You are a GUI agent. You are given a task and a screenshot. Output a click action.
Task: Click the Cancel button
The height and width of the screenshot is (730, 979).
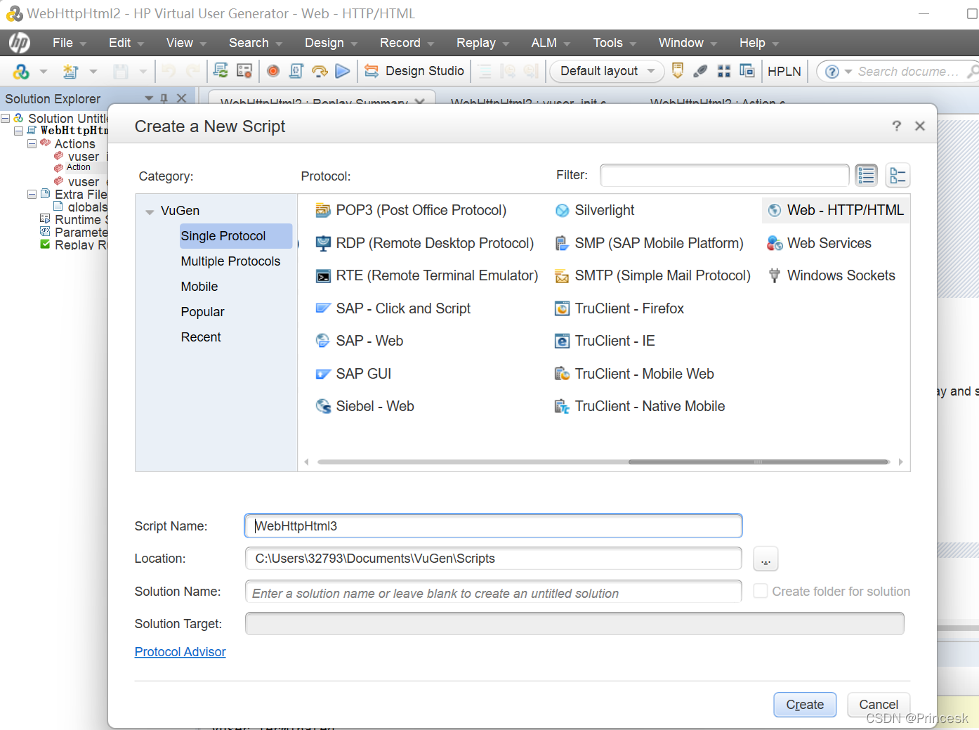[x=879, y=705]
